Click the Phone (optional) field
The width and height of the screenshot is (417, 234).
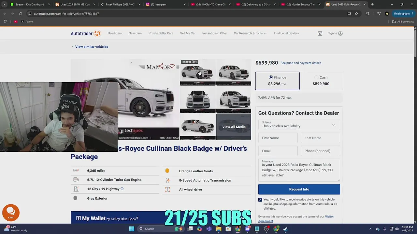(x=321, y=151)
